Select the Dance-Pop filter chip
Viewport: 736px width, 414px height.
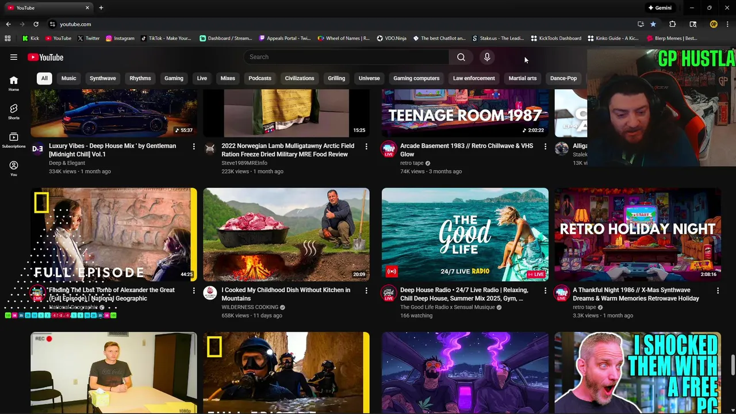(563, 78)
